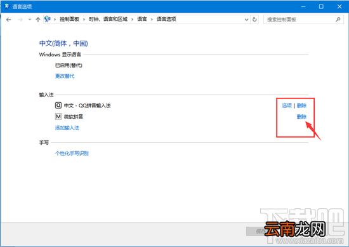Viewport: 349px width, 247px height.
Task: Select the 微软拼音 entry
Action: [x=74, y=116]
